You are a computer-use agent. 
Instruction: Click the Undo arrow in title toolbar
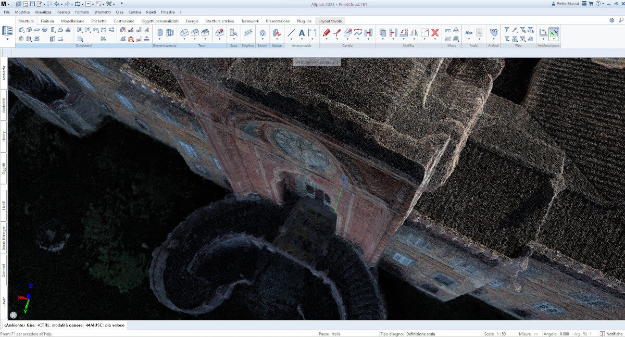click(x=57, y=4)
